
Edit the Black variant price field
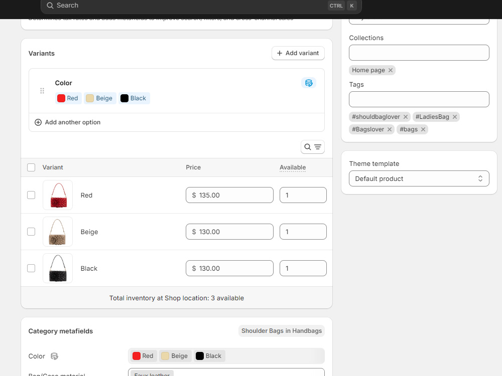[x=229, y=268]
